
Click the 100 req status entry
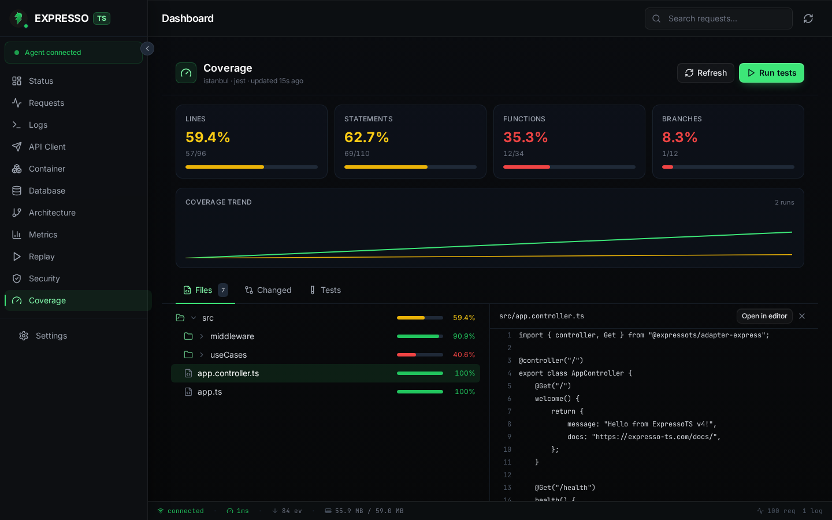coord(776,511)
